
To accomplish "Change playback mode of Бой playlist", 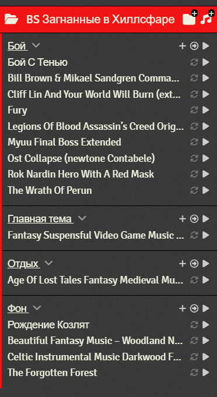I will click(194, 46).
